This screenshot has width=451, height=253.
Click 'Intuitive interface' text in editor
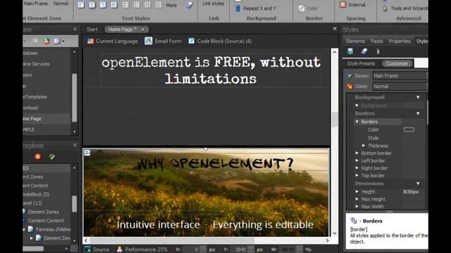158,225
